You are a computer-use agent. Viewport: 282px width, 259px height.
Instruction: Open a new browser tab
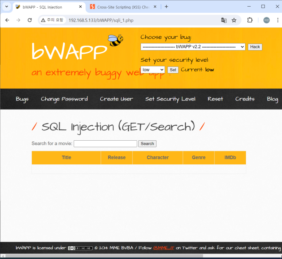[x=166, y=7]
